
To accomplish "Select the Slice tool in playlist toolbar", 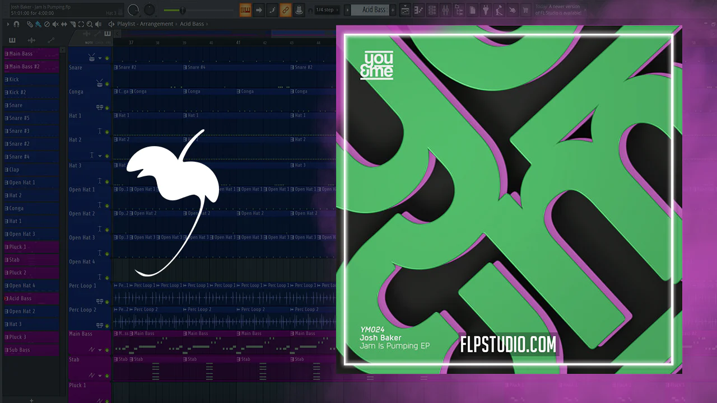I will pos(73,24).
